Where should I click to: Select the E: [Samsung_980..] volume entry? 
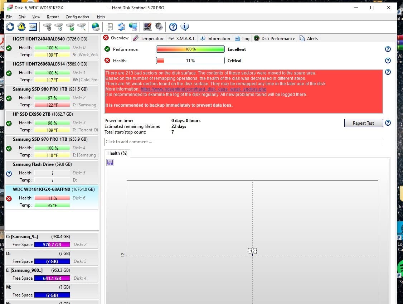pyautogui.click(x=52, y=274)
